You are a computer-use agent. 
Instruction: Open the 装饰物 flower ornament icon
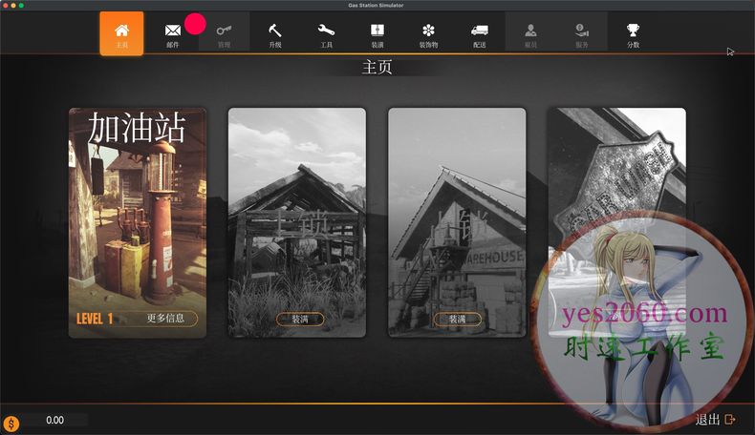pyautogui.click(x=428, y=33)
